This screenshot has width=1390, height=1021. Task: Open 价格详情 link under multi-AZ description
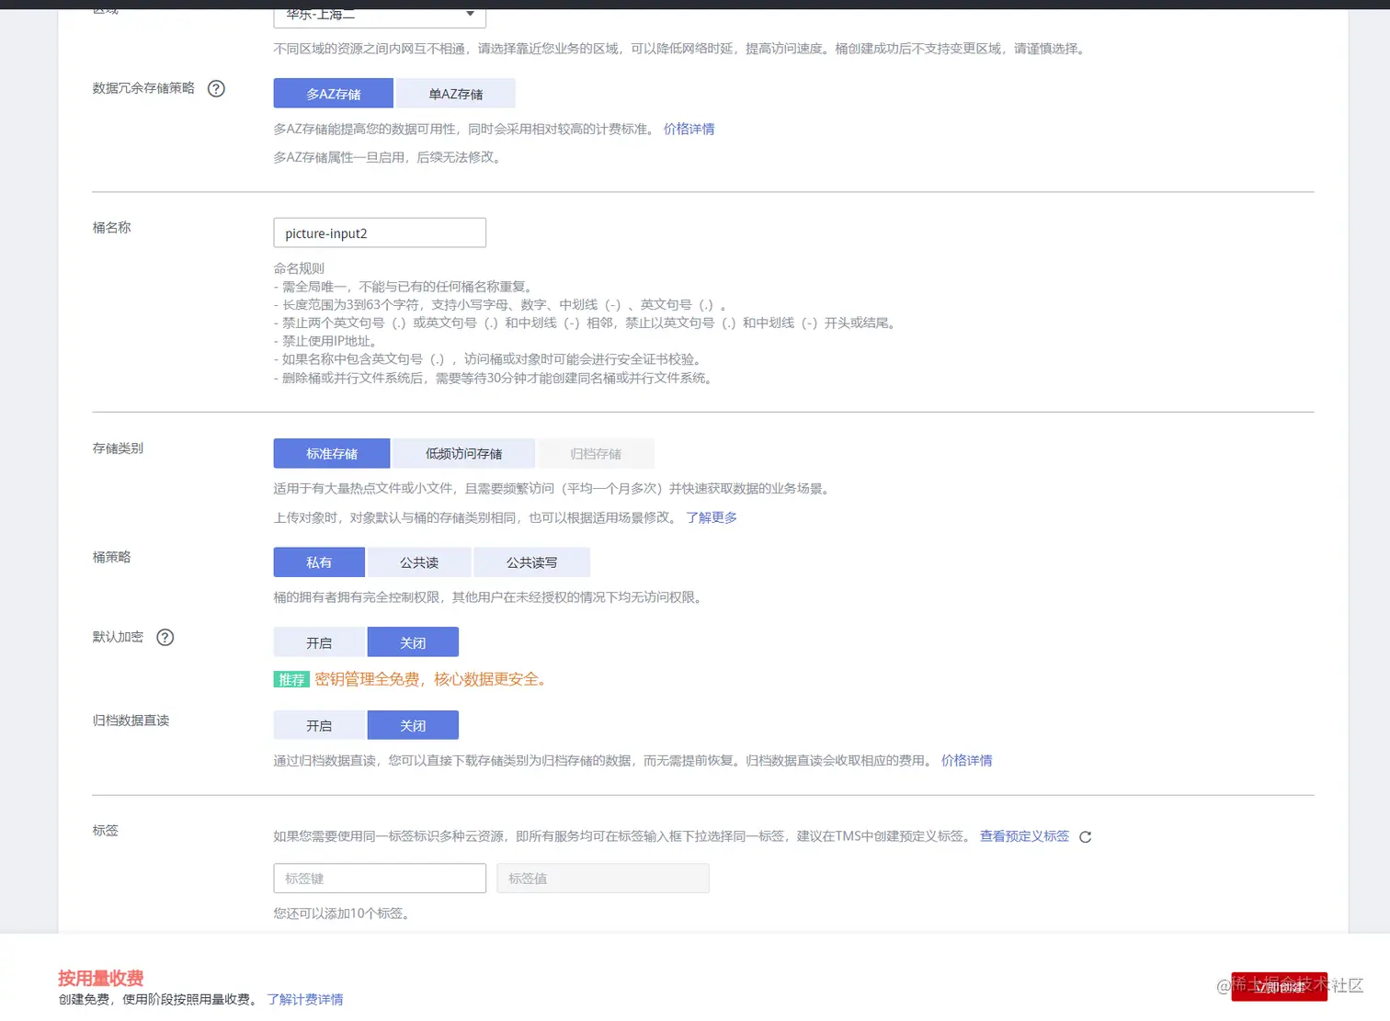[x=689, y=129]
